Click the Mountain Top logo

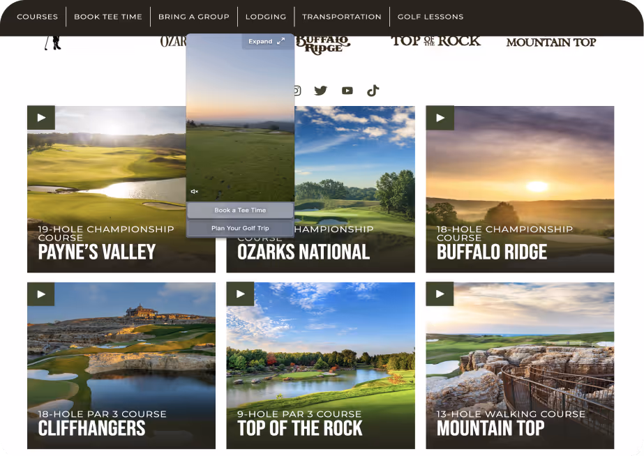(x=551, y=43)
